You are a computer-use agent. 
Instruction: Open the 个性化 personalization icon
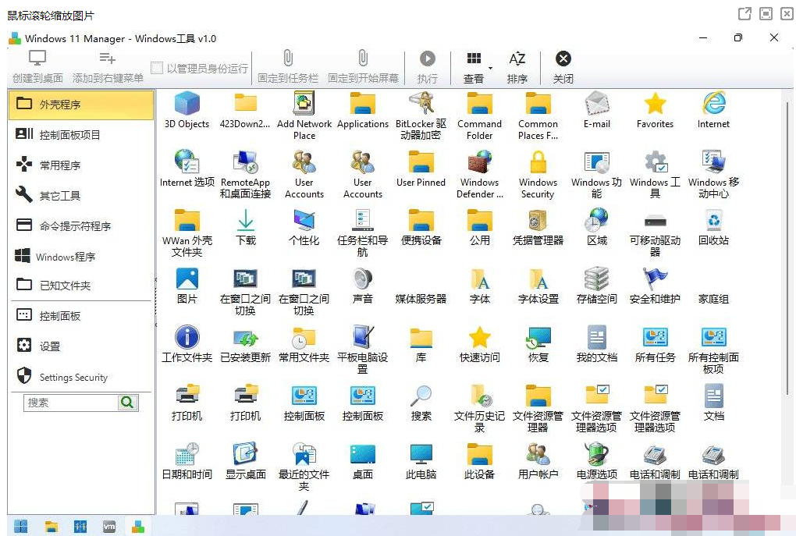[x=304, y=227]
